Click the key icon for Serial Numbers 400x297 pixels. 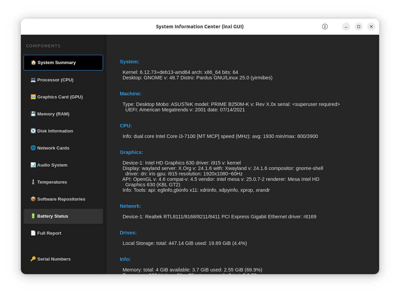(33, 259)
